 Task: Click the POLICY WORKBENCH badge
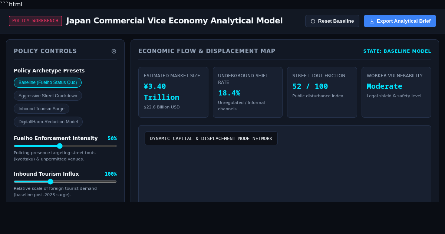(35, 21)
